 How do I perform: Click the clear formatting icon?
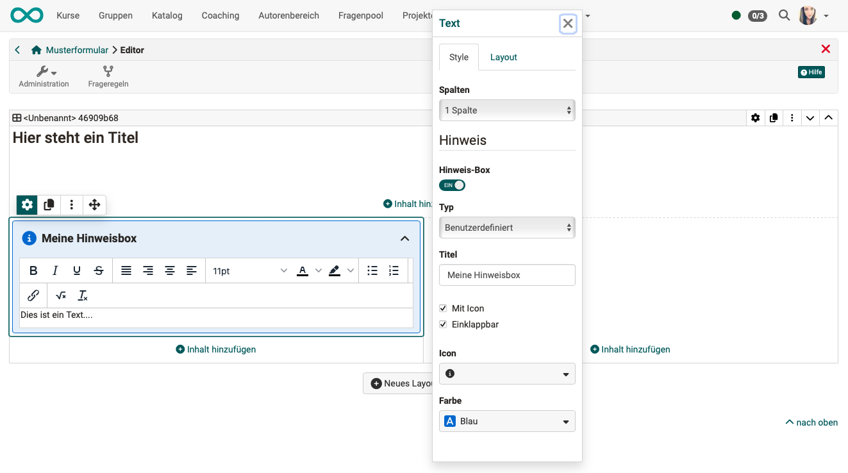coord(83,295)
